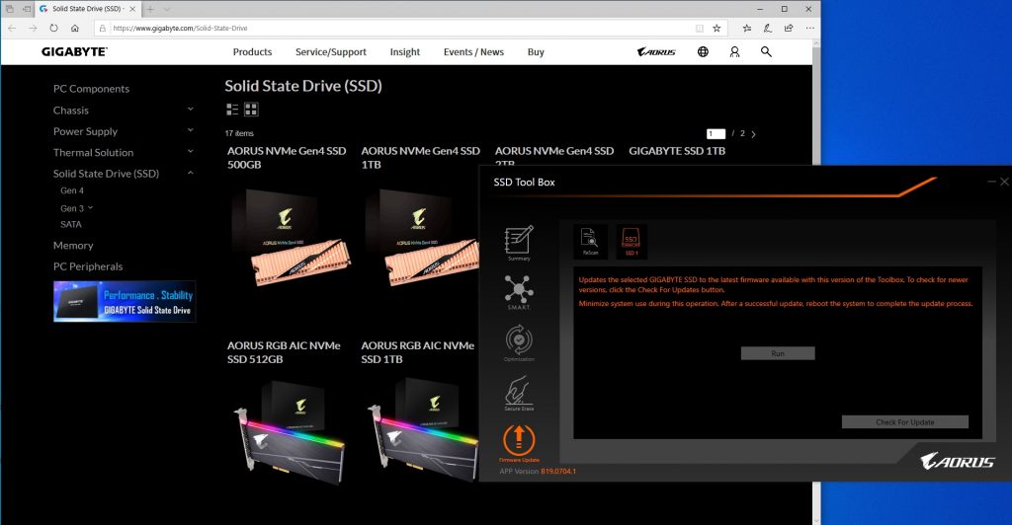This screenshot has height=525, width=1012.
Task: Select PC Components in sidebar
Action: [91, 89]
